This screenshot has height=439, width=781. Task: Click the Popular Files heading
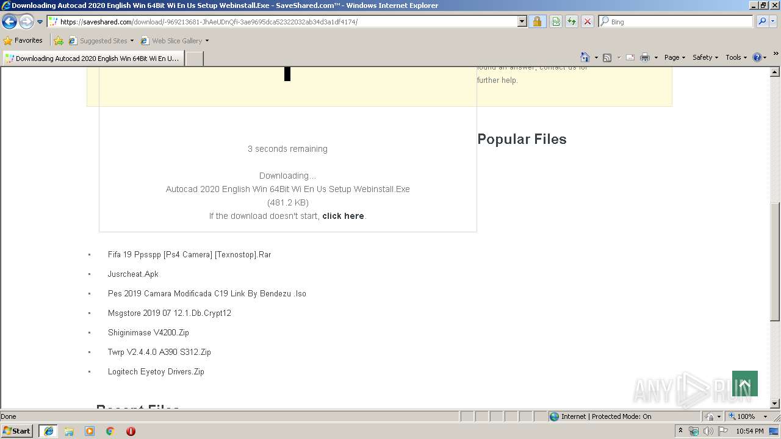pos(522,139)
